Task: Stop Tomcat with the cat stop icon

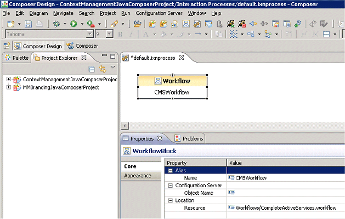Action: tap(242, 24)
